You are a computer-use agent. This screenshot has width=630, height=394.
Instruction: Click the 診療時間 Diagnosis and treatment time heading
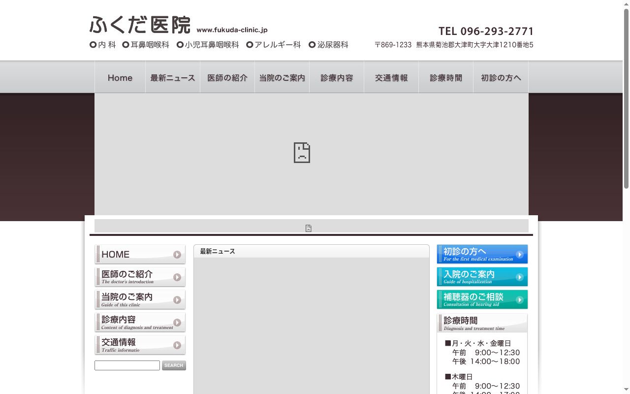pos(482,323)
